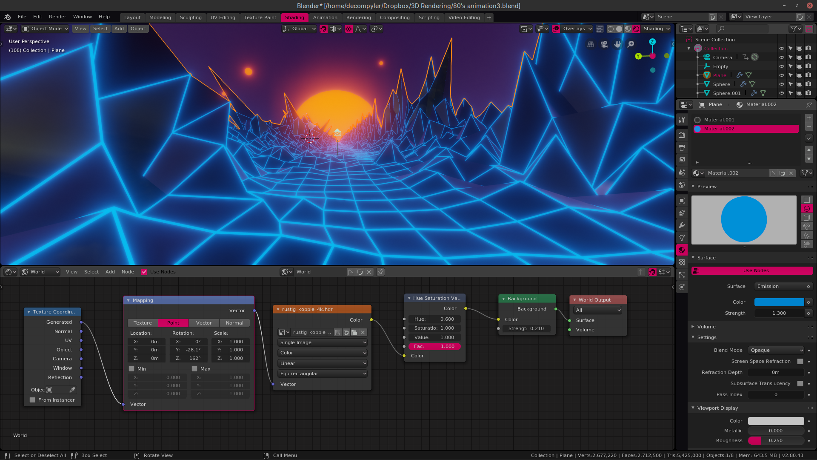Open the Overlays dropdown arrow

click(590, 29)
